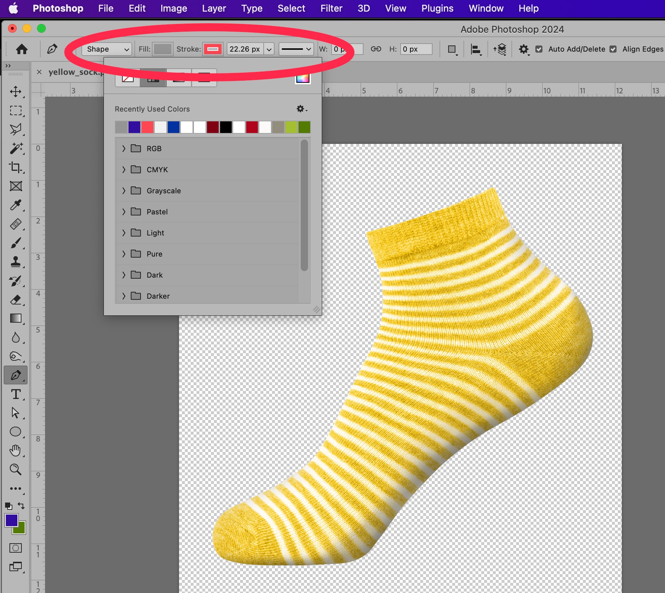Click the Home button icon

(x=22, y=49)
